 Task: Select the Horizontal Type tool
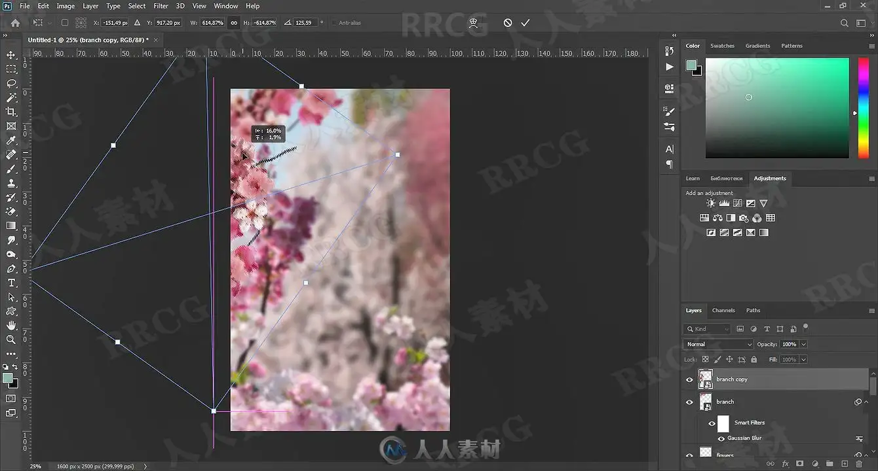tap(11, 283)
